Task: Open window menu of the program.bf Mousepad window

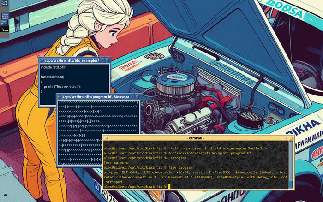Action: point(60,97)
